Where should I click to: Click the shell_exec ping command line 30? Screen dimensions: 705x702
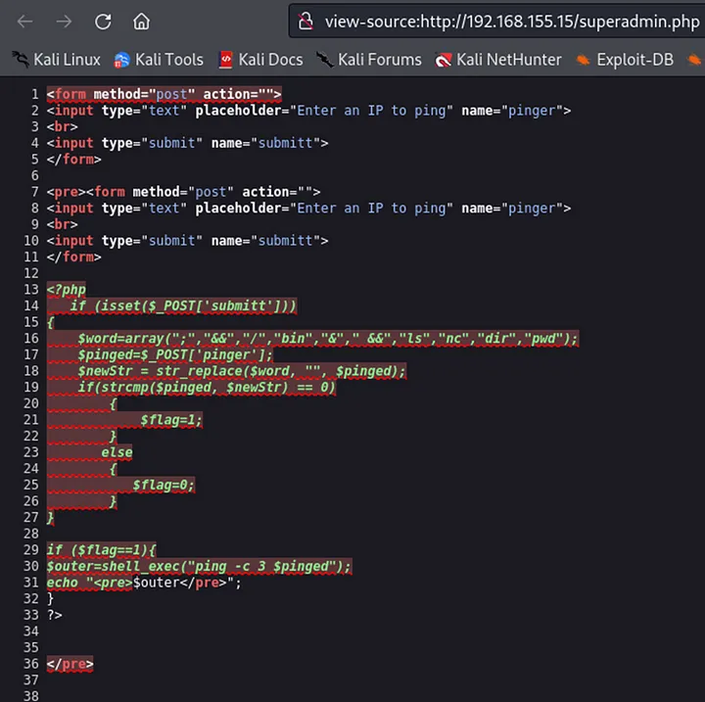[199, 566]
